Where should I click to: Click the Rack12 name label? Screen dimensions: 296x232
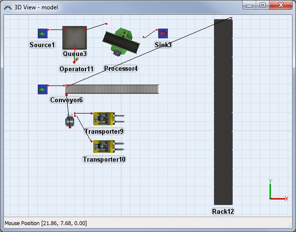click(x=223, y=211)
